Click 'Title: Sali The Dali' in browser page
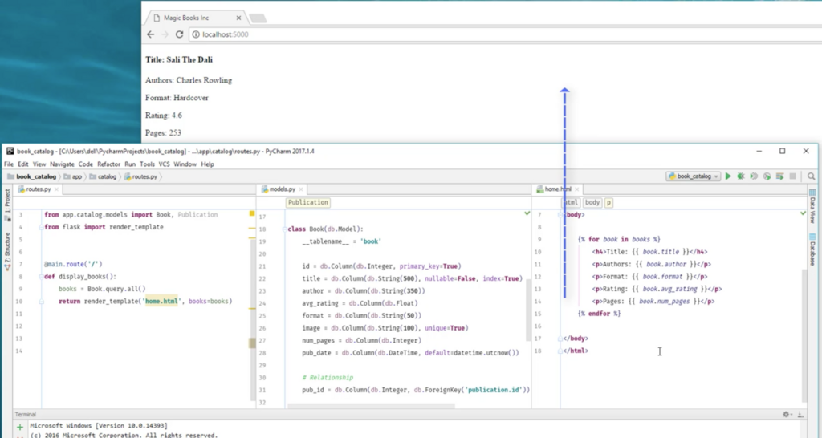 (x=179, y=59)
